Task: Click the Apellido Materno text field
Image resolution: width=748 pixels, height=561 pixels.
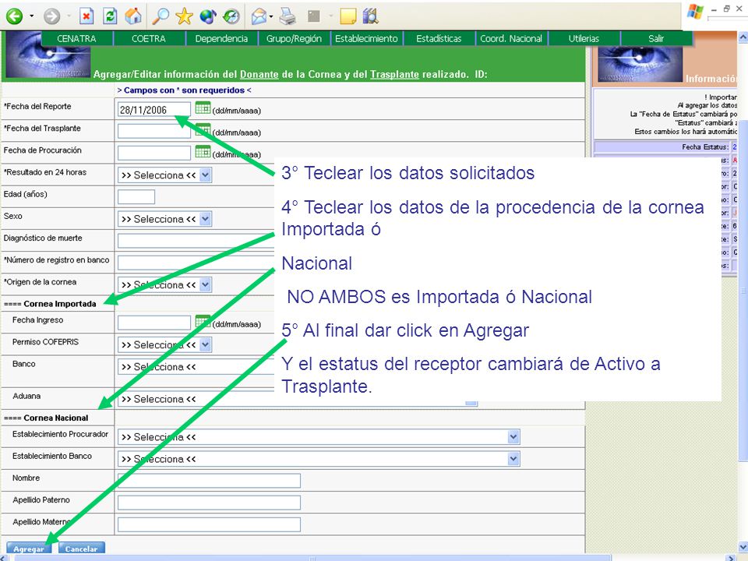Action: 209,524
